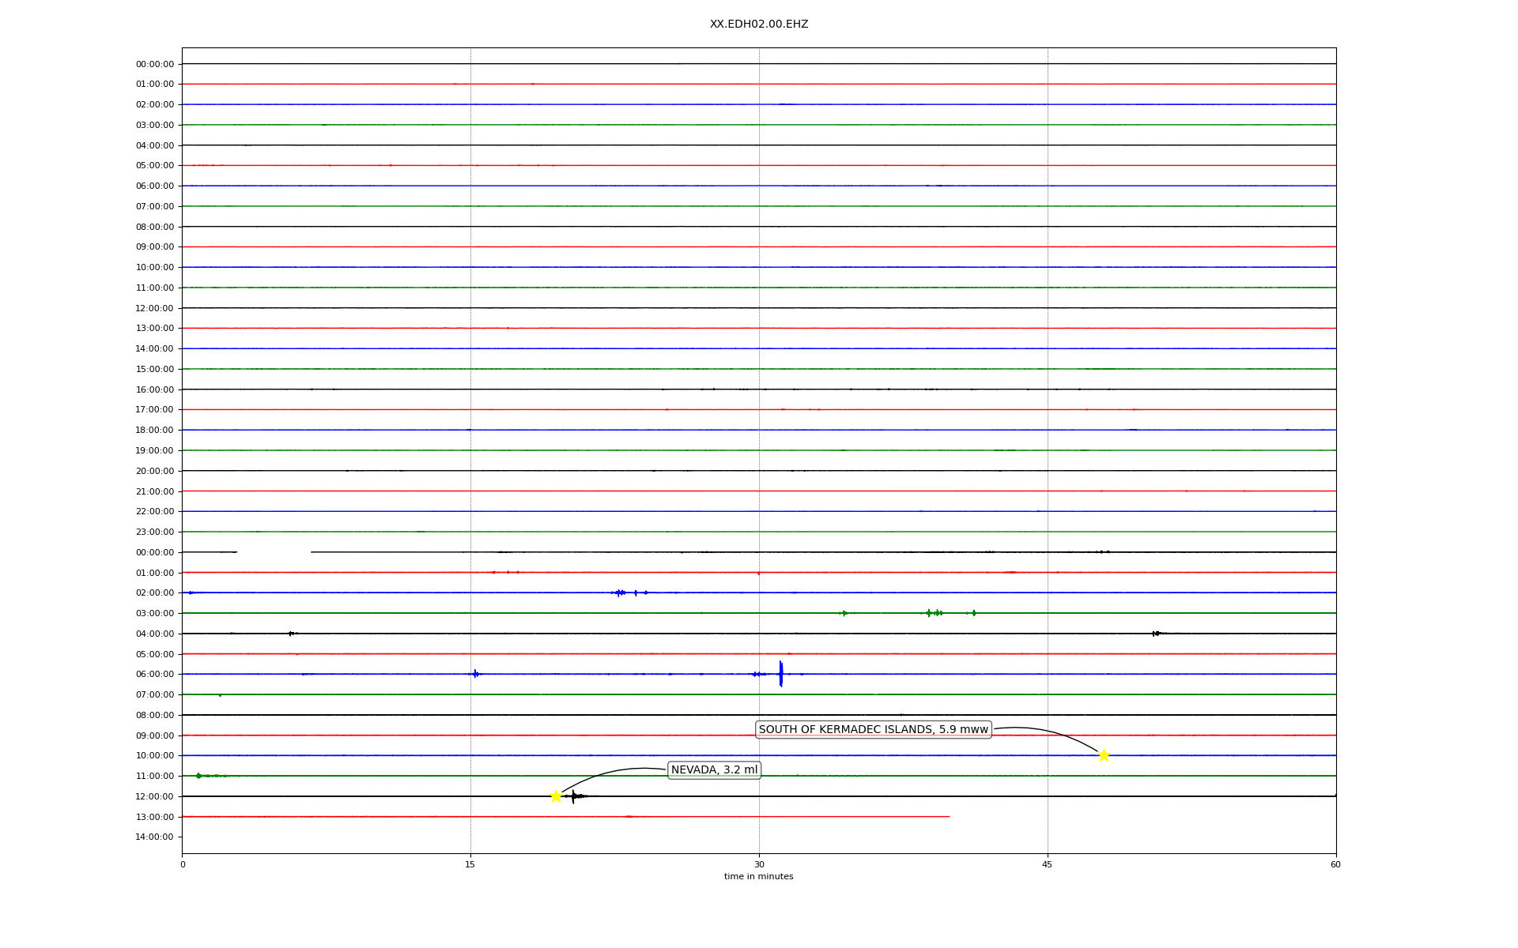Click the XX.EDH02.00.EHZ plot title
The height and width of the screenshot is (948, 1518).
[758, 24]
